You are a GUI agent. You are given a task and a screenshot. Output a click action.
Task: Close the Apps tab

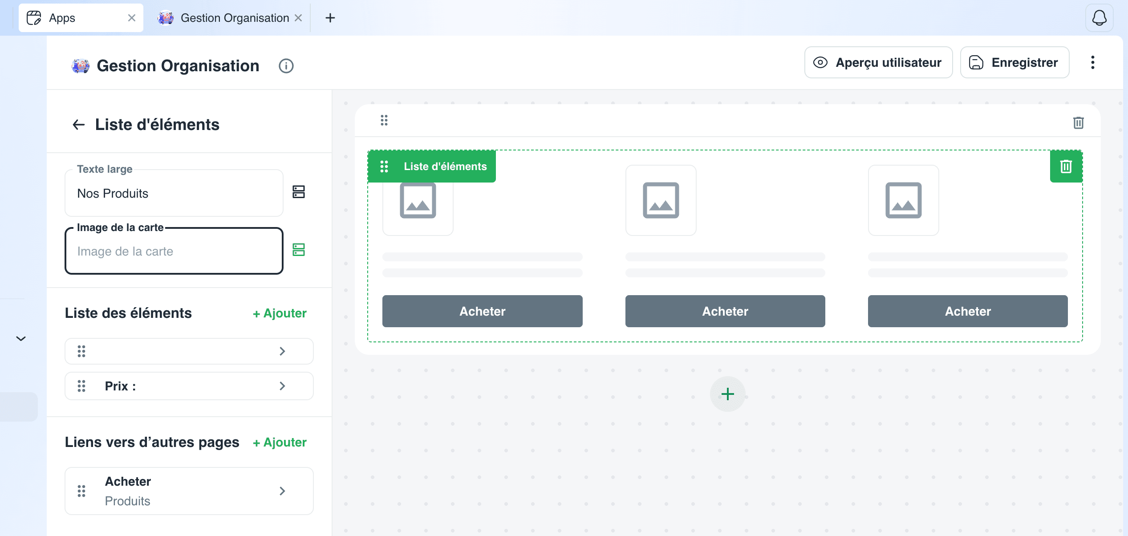coord(132,18)
